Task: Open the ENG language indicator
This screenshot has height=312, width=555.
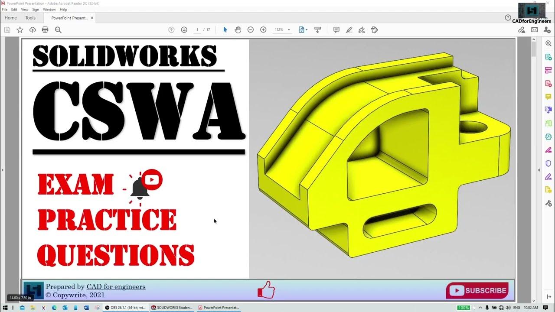Action: [516, 308]
